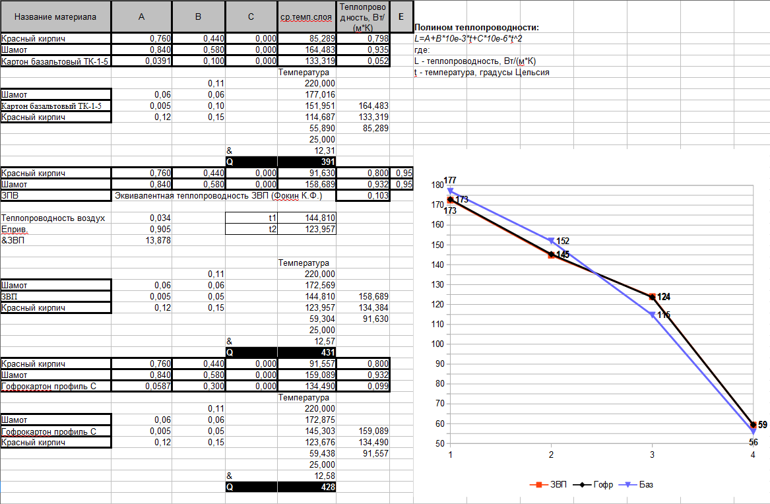Viewport: 770px width, 504px height.
Task: Select the 'Название материала' header cell
Action: (x=55, y=16)
